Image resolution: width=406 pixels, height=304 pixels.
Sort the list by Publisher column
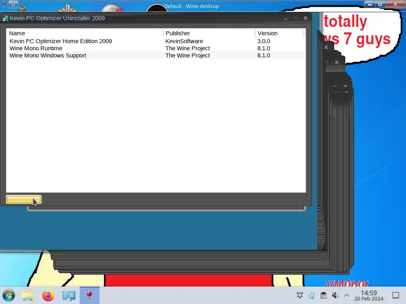[209, 33]
